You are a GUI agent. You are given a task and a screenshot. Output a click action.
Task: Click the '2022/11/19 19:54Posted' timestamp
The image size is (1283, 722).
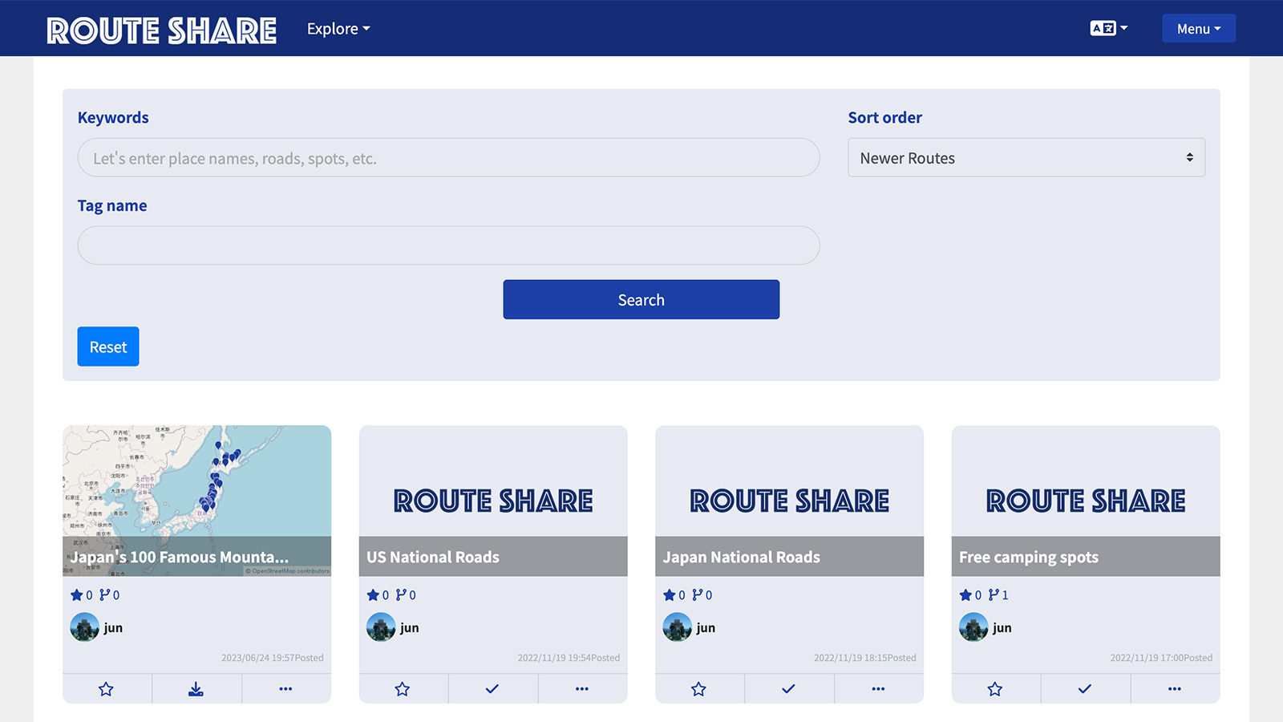pos(569,658)
